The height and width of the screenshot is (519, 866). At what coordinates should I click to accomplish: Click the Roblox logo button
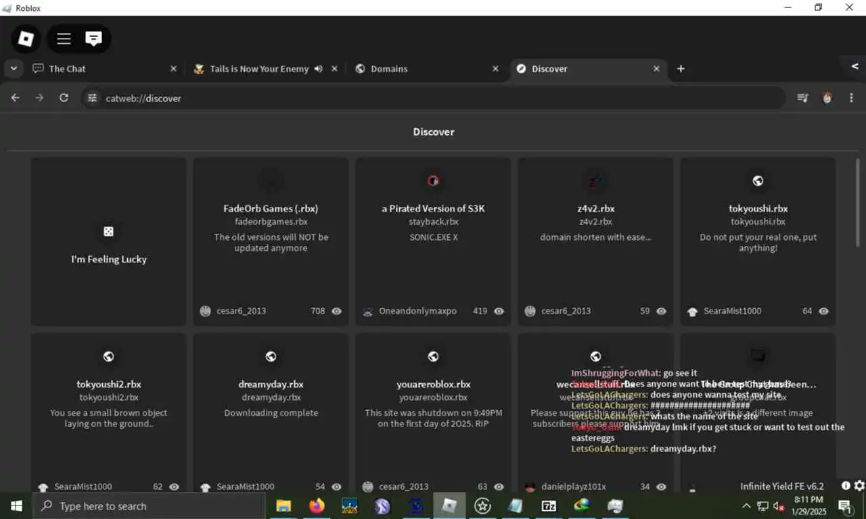(26, 39)
